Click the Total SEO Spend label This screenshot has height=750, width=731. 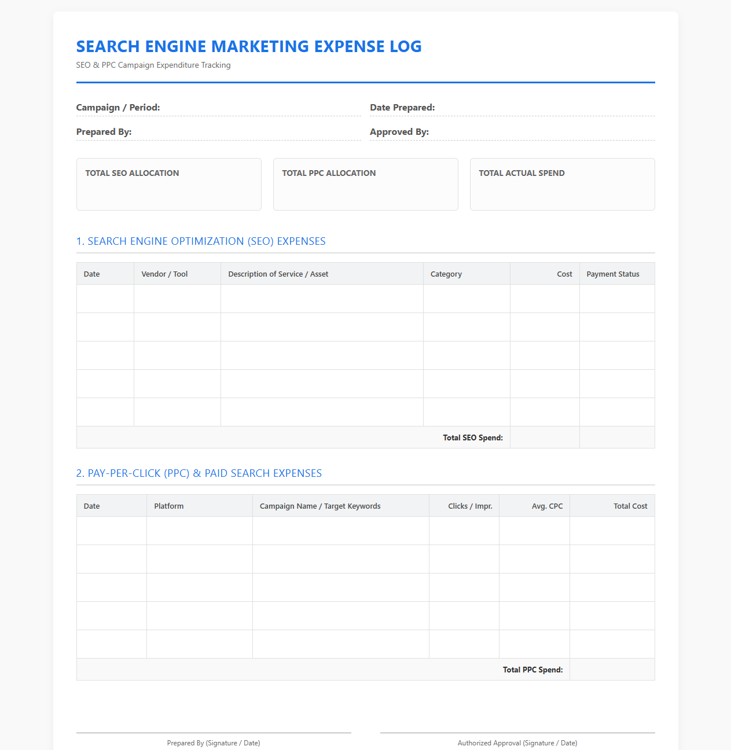click(473, 438)
